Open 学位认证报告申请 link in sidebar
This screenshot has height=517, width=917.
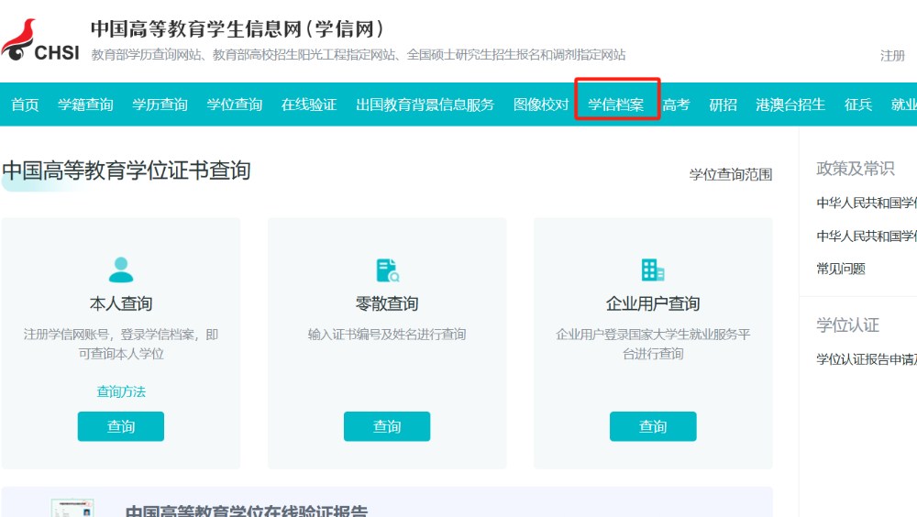point(867,359)
